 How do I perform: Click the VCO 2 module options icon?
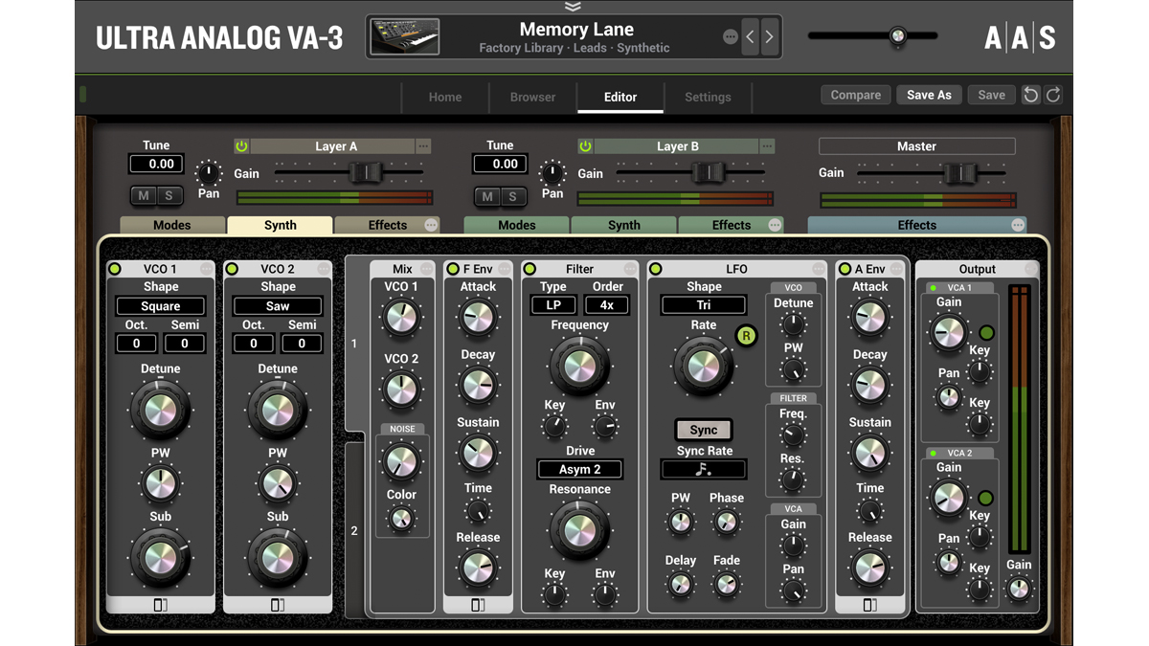tap(324, 269)
